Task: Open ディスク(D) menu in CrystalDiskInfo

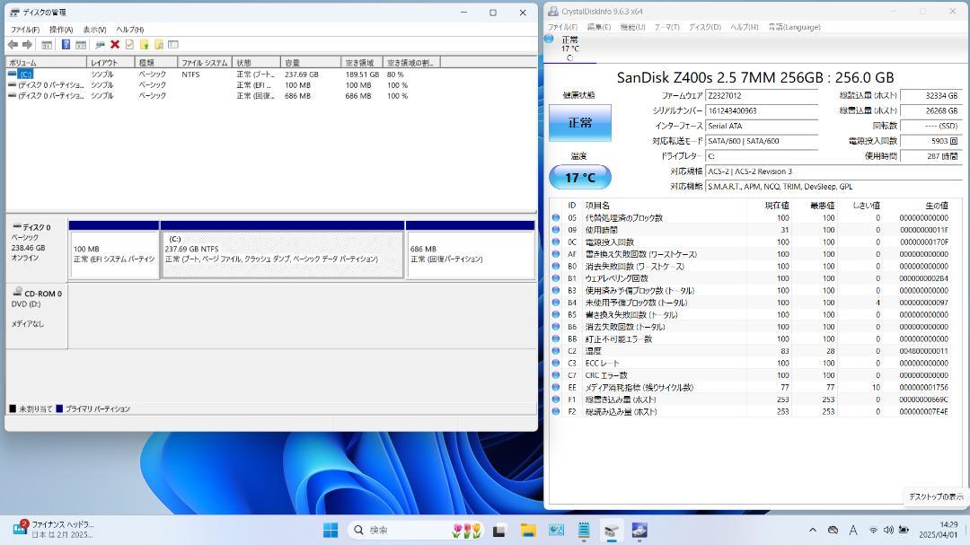Action: (x=705, y=27)
